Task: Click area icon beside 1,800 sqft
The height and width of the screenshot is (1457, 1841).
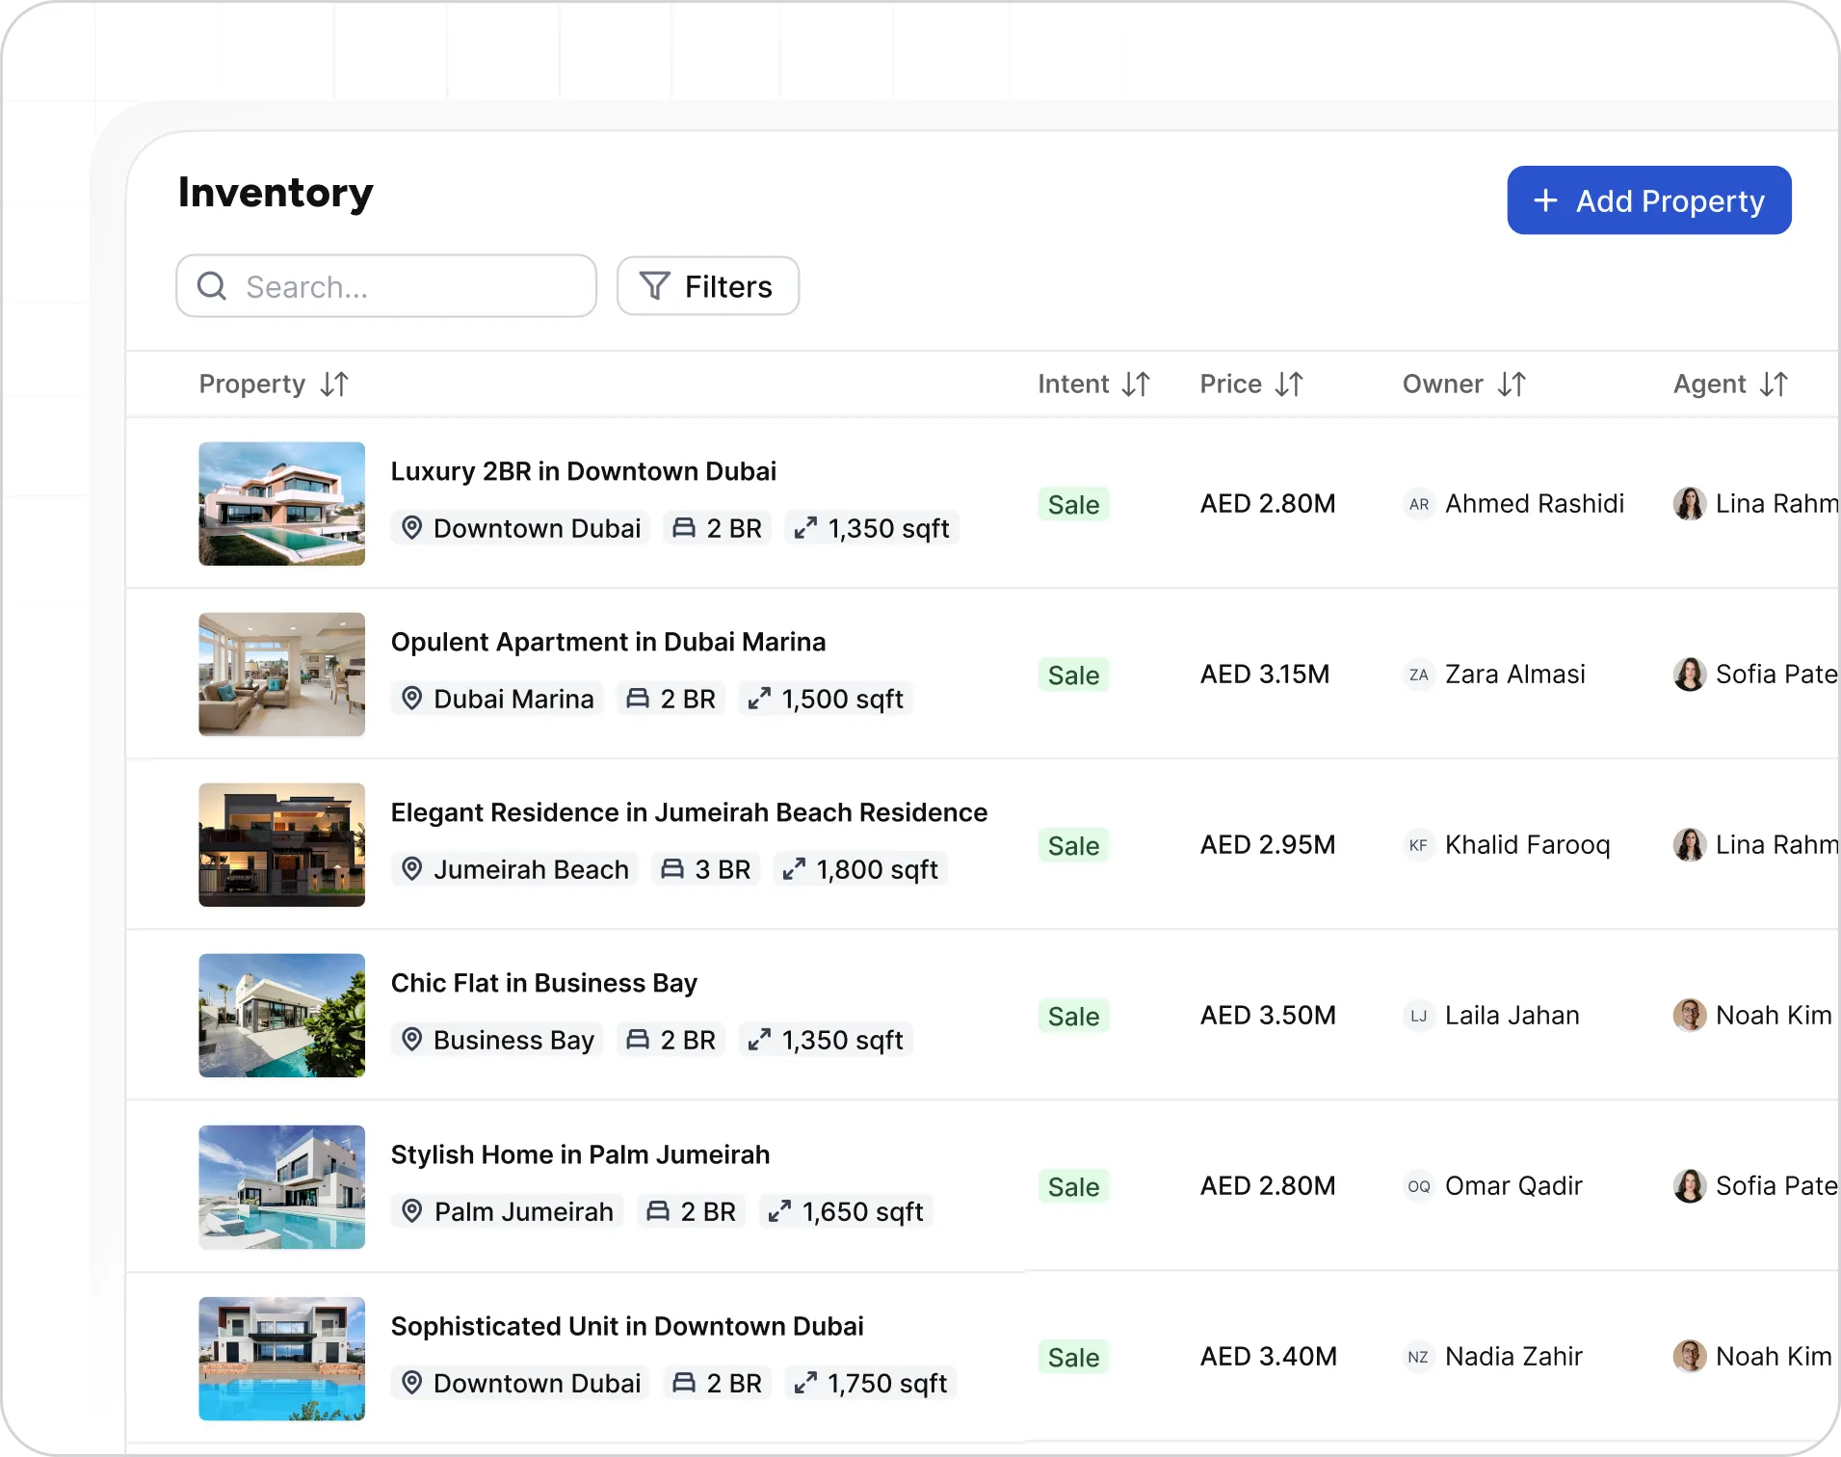Action: 794,869
